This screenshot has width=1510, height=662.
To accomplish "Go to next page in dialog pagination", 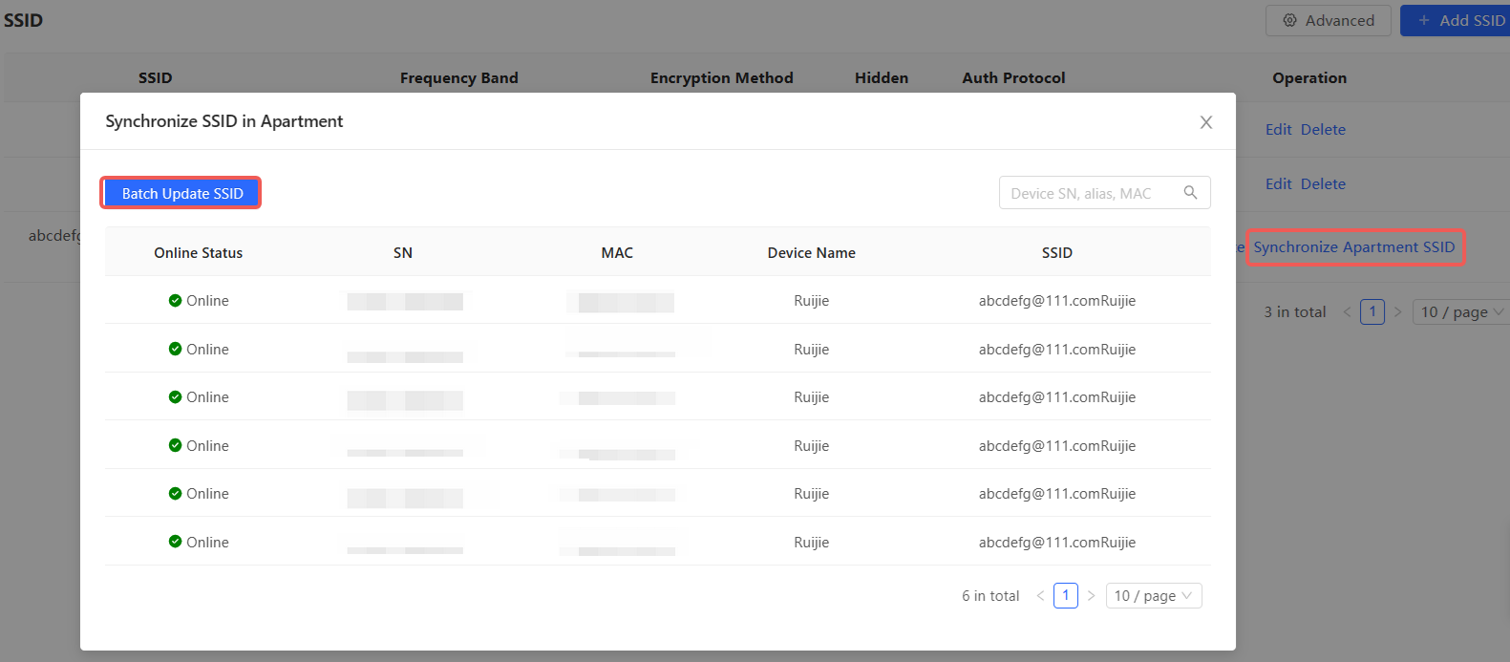I will tap(1091, 596).
